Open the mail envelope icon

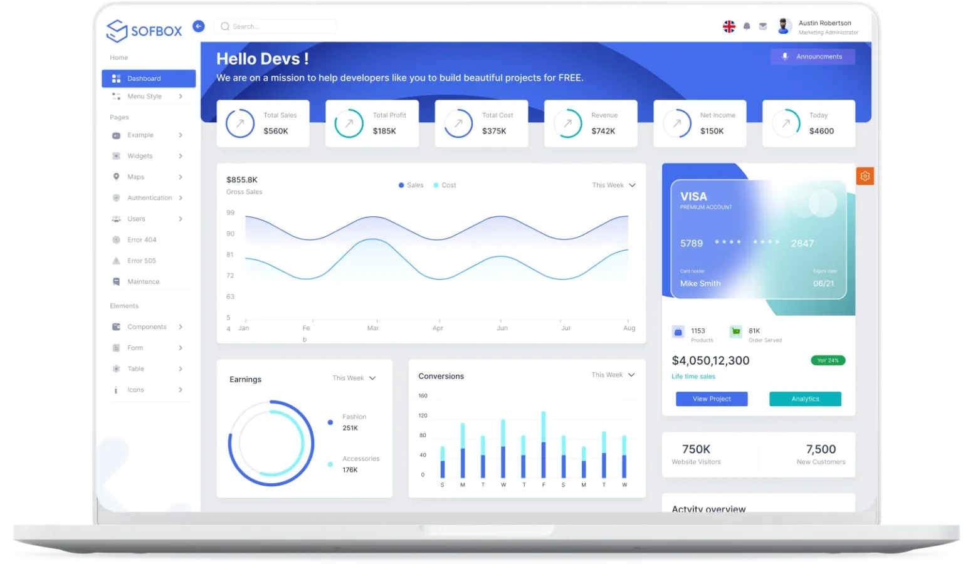(763, 26)
